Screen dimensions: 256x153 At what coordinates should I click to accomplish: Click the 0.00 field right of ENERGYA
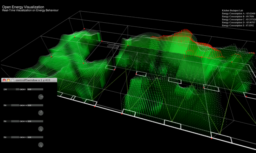pos(35,105)
